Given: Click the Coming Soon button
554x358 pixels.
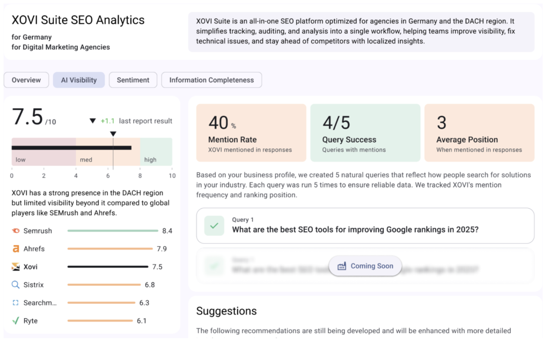Looking at the screenshot, I should tap(365, 266).
